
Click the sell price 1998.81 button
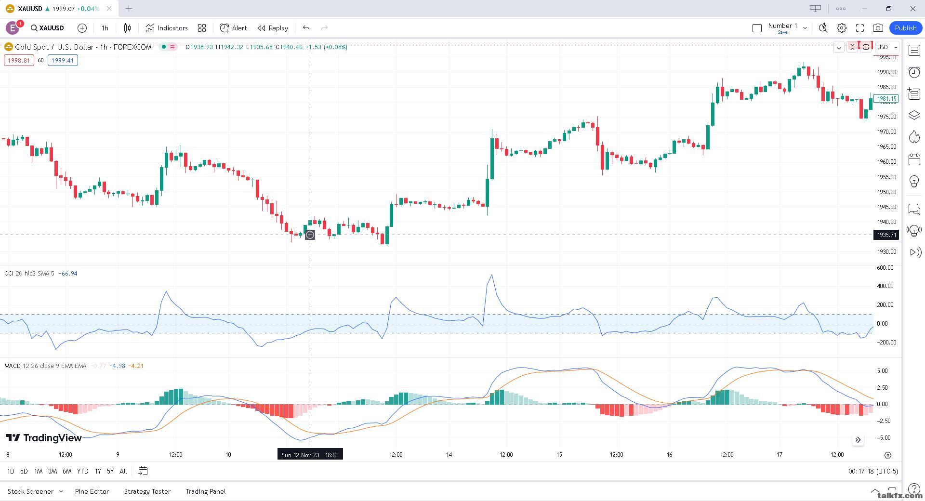[x=19, y=60]
